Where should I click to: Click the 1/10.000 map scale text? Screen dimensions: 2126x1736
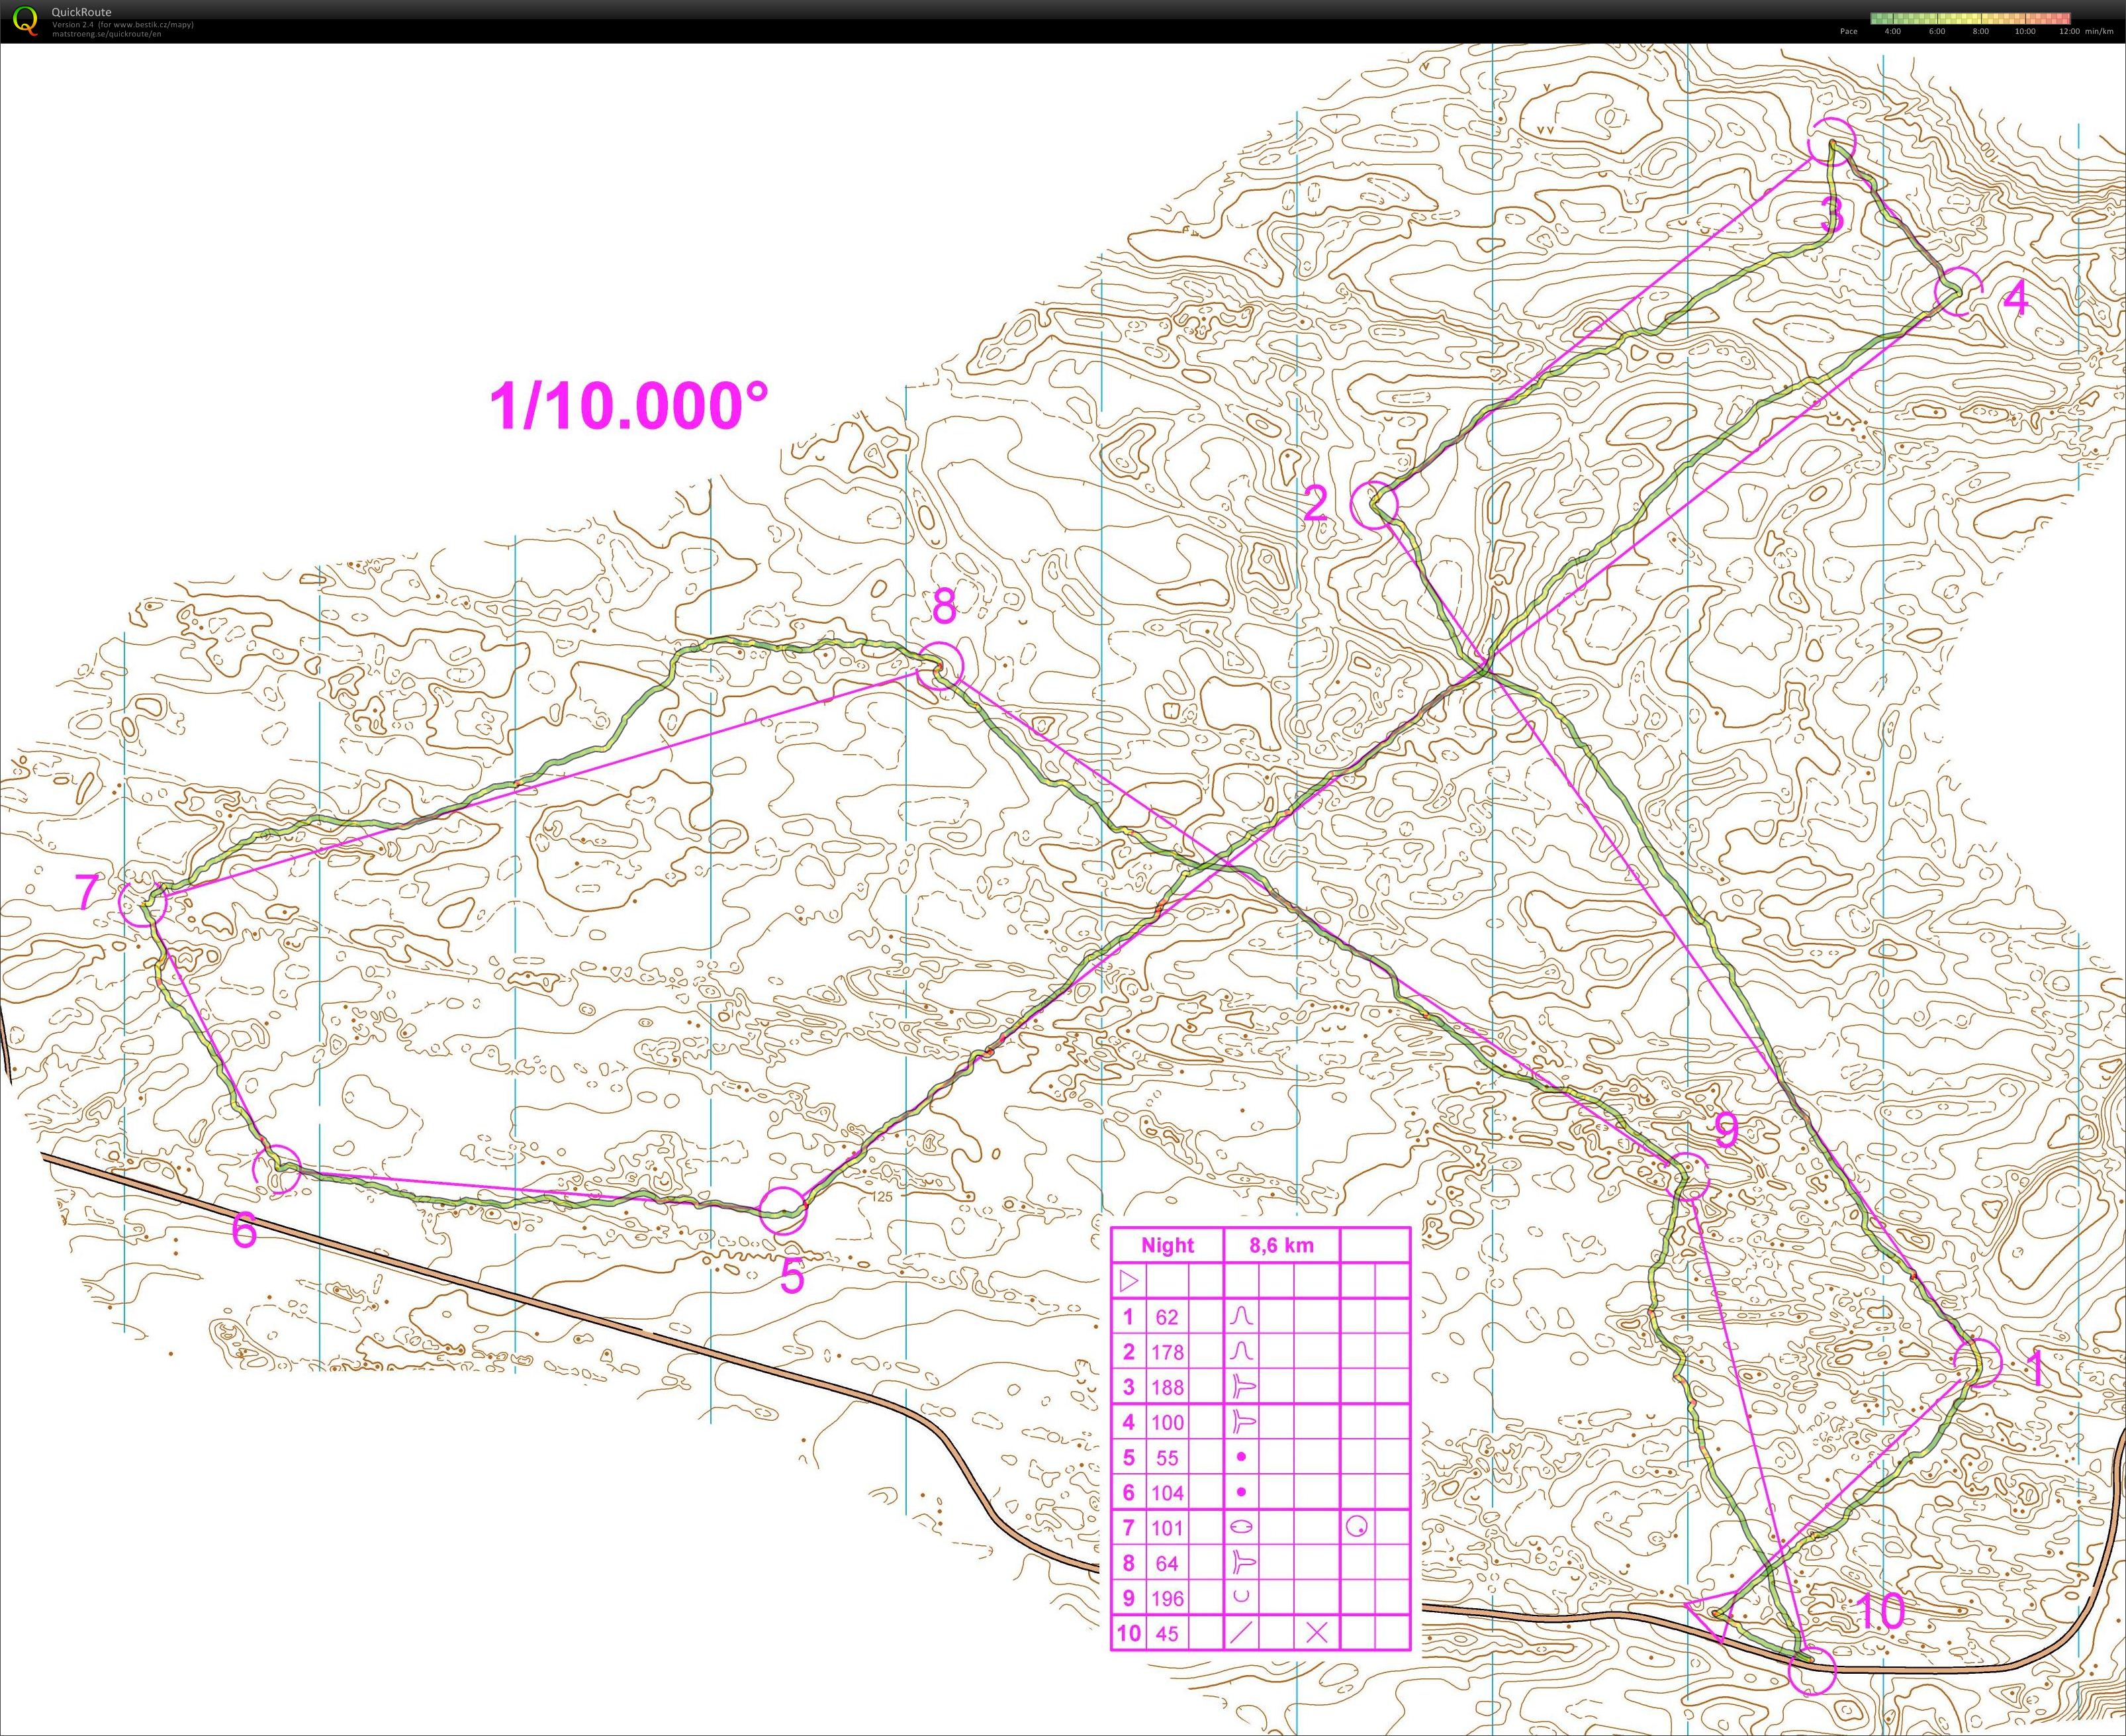629,406
